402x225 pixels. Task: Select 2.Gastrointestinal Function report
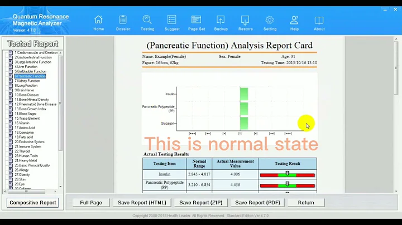33,57
